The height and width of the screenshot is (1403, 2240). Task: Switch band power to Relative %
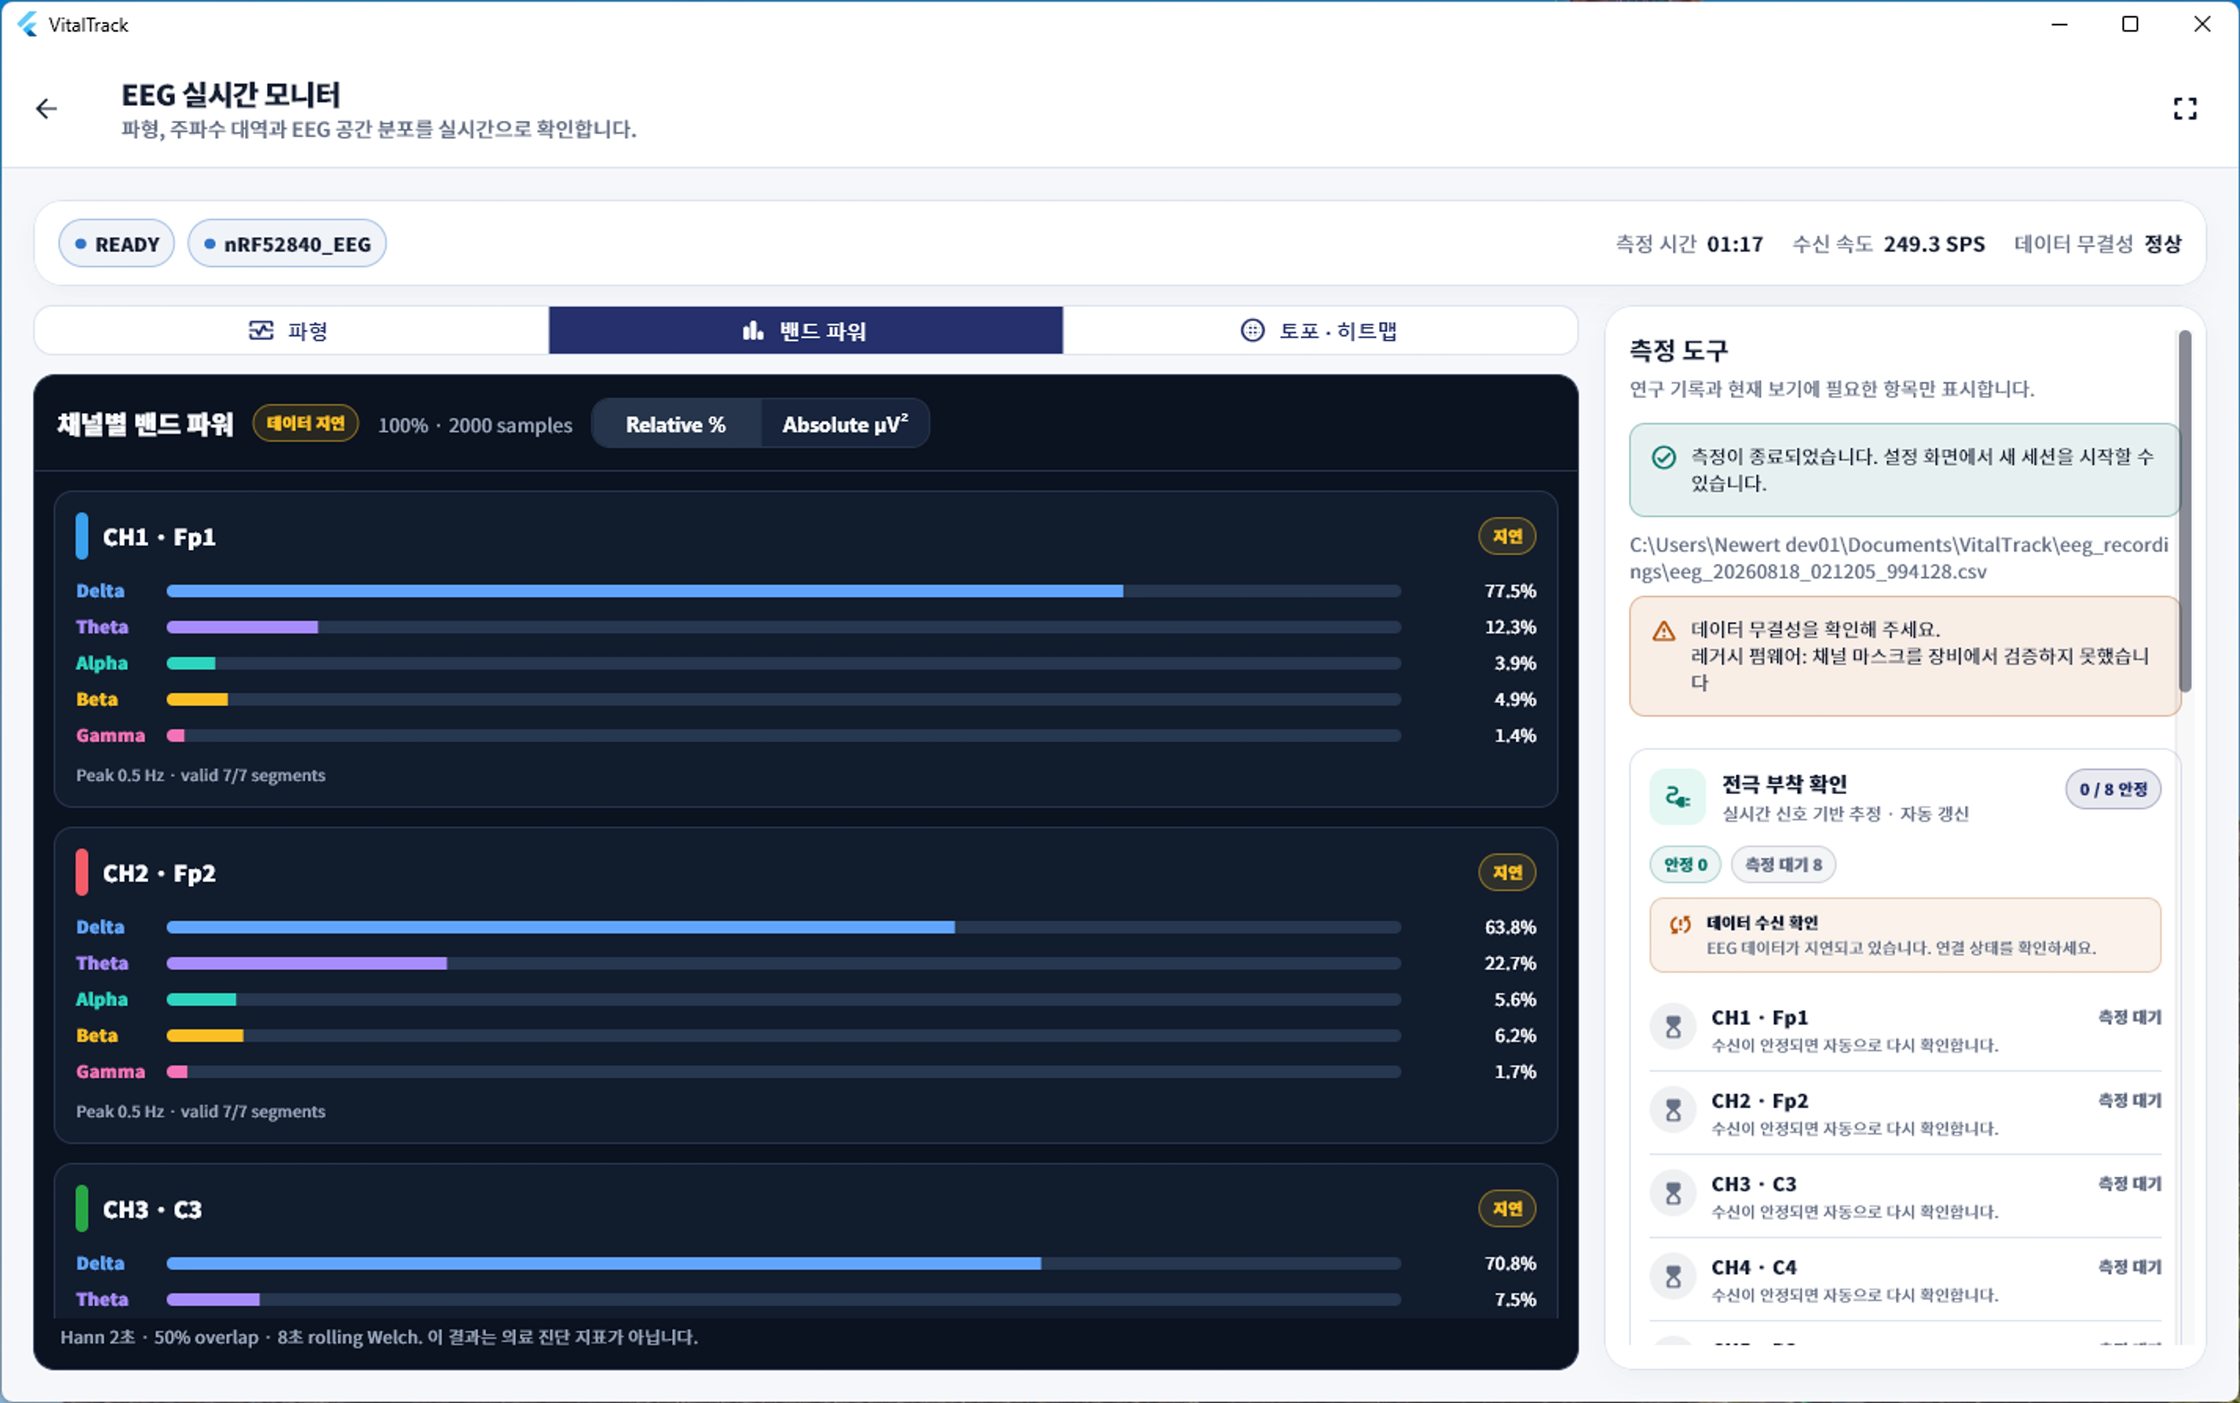[676, 424]
